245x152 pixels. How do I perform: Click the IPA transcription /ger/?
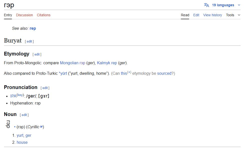(31, 96)
